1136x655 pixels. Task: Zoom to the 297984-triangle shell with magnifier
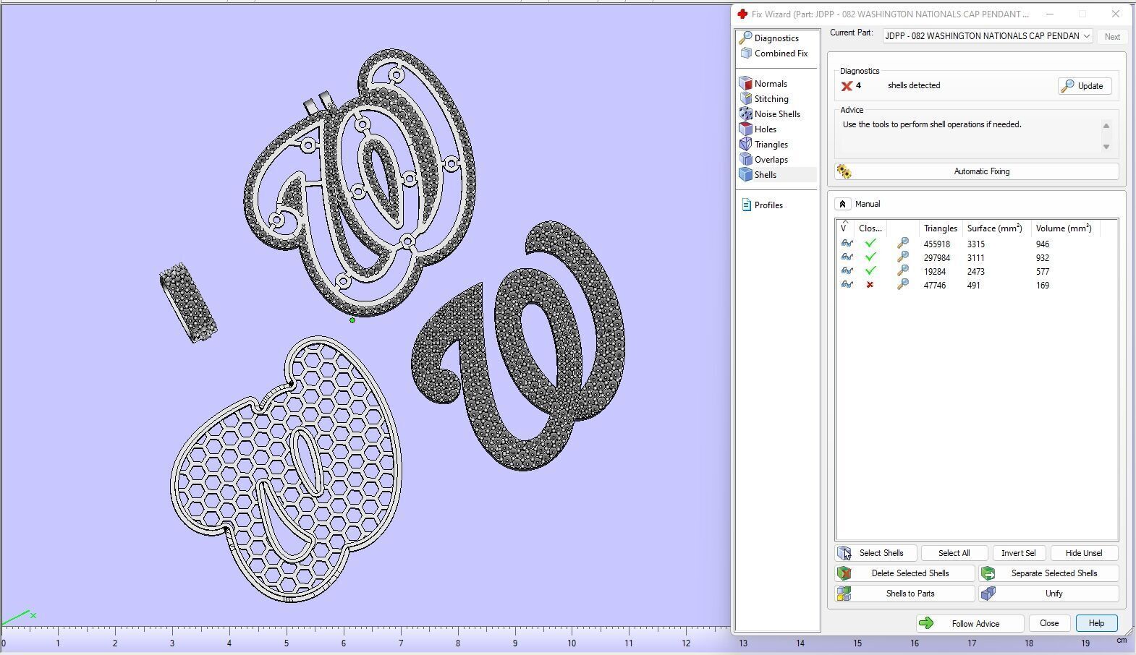pos(902,258)
